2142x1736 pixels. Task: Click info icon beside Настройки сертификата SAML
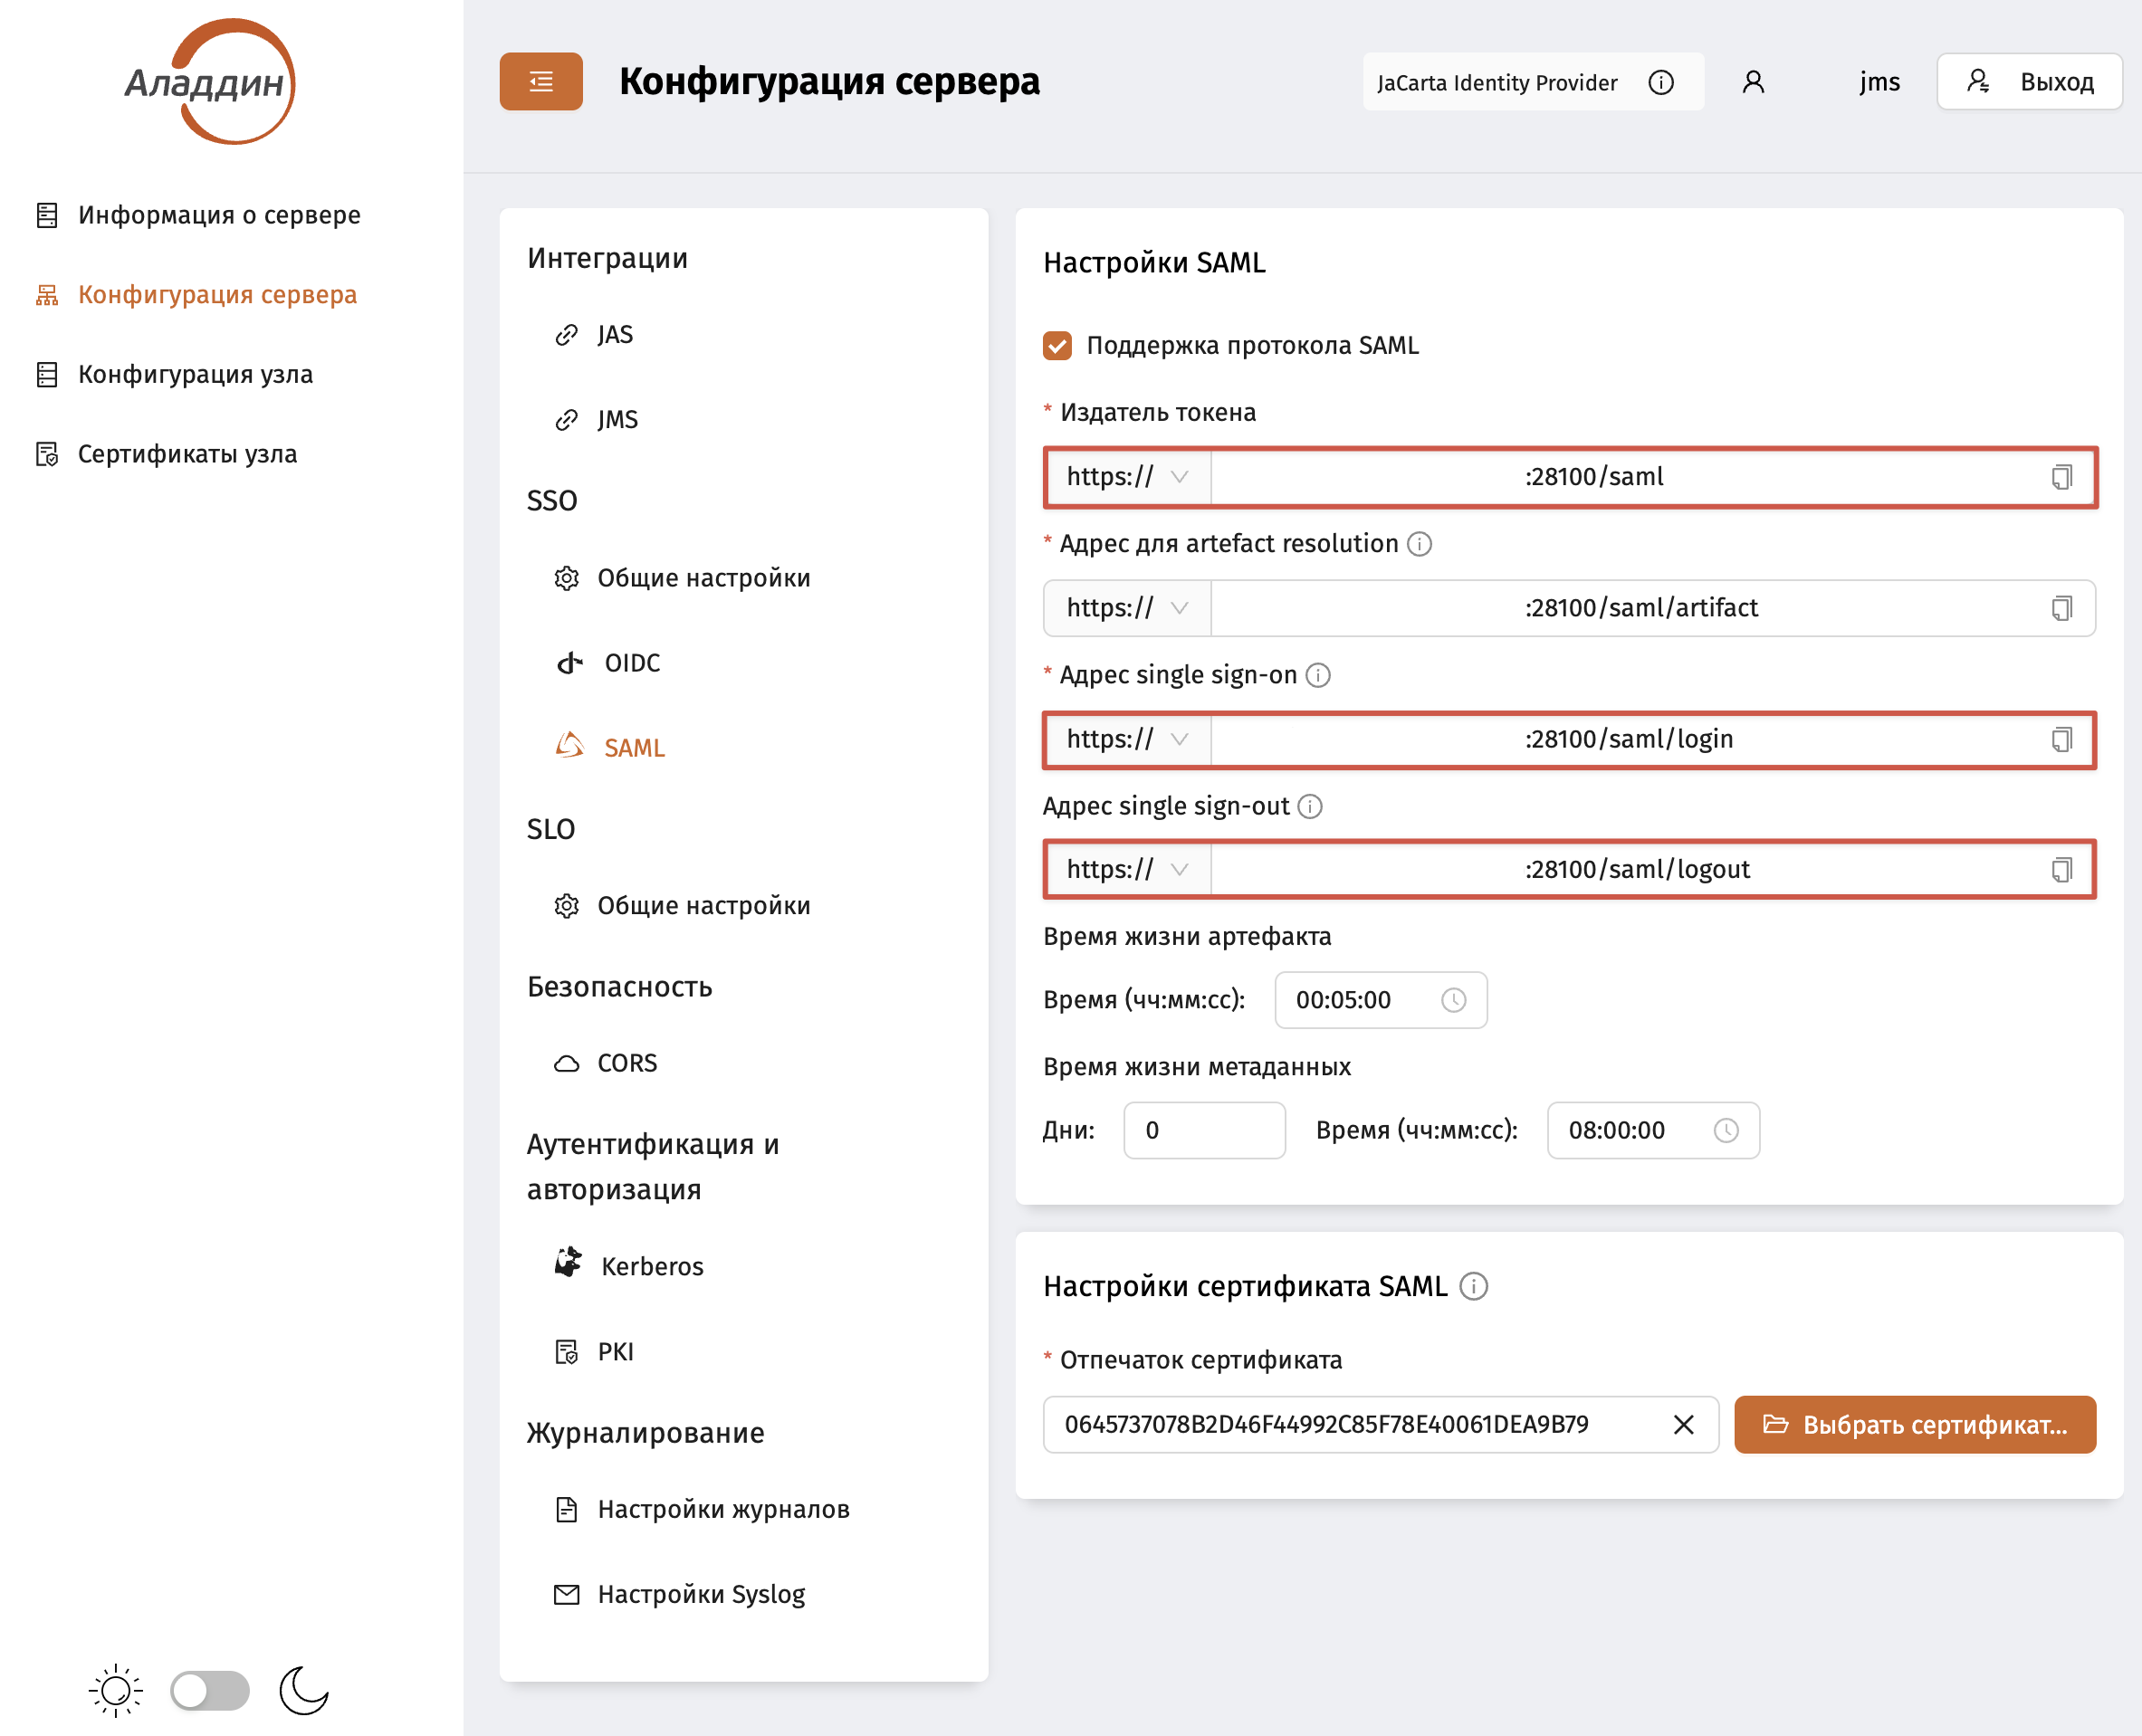coord(1474,1286)
